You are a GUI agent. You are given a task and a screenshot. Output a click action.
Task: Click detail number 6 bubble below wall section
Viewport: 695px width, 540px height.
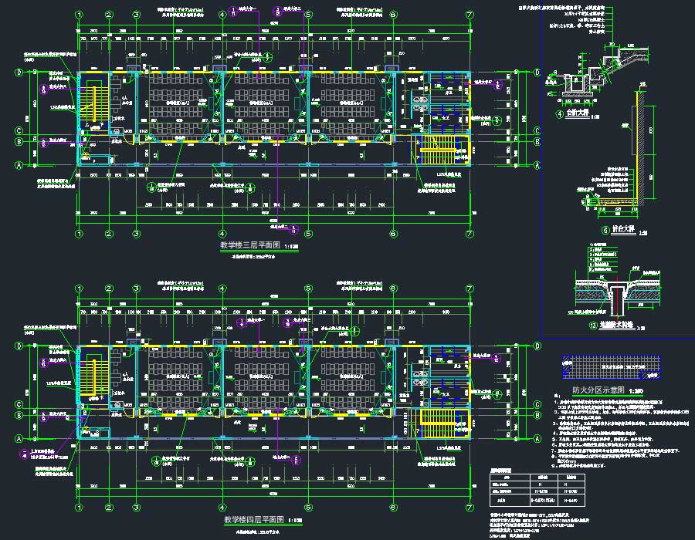605,230
